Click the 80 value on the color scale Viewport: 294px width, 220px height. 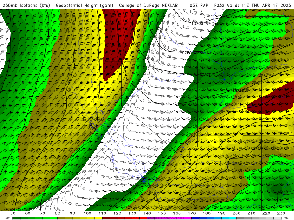coord(58,213)
